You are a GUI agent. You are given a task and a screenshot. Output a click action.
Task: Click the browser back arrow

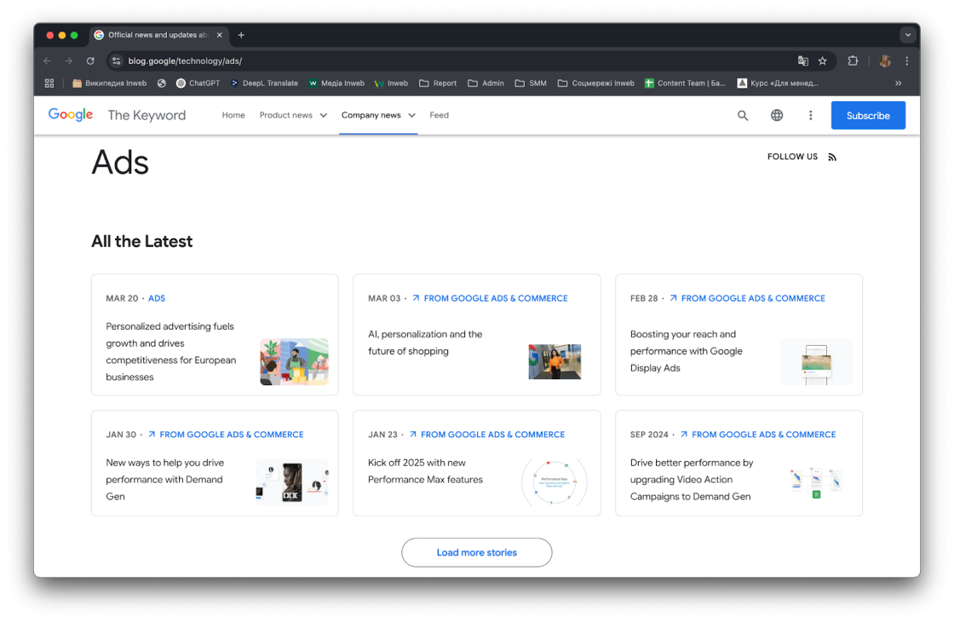tap(48, 60)
